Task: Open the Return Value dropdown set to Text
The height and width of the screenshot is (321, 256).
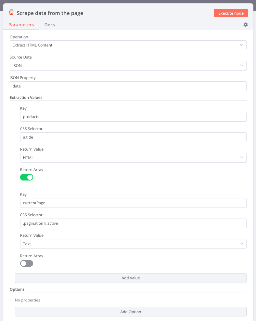Action: pos(133,244)
